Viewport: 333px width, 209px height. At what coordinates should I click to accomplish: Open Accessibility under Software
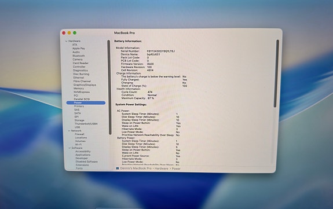point(83,152)
